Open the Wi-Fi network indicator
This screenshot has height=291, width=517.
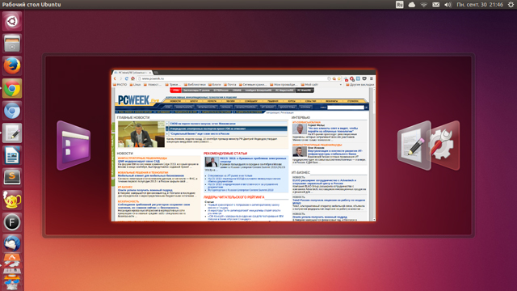(x=423, y=5)
